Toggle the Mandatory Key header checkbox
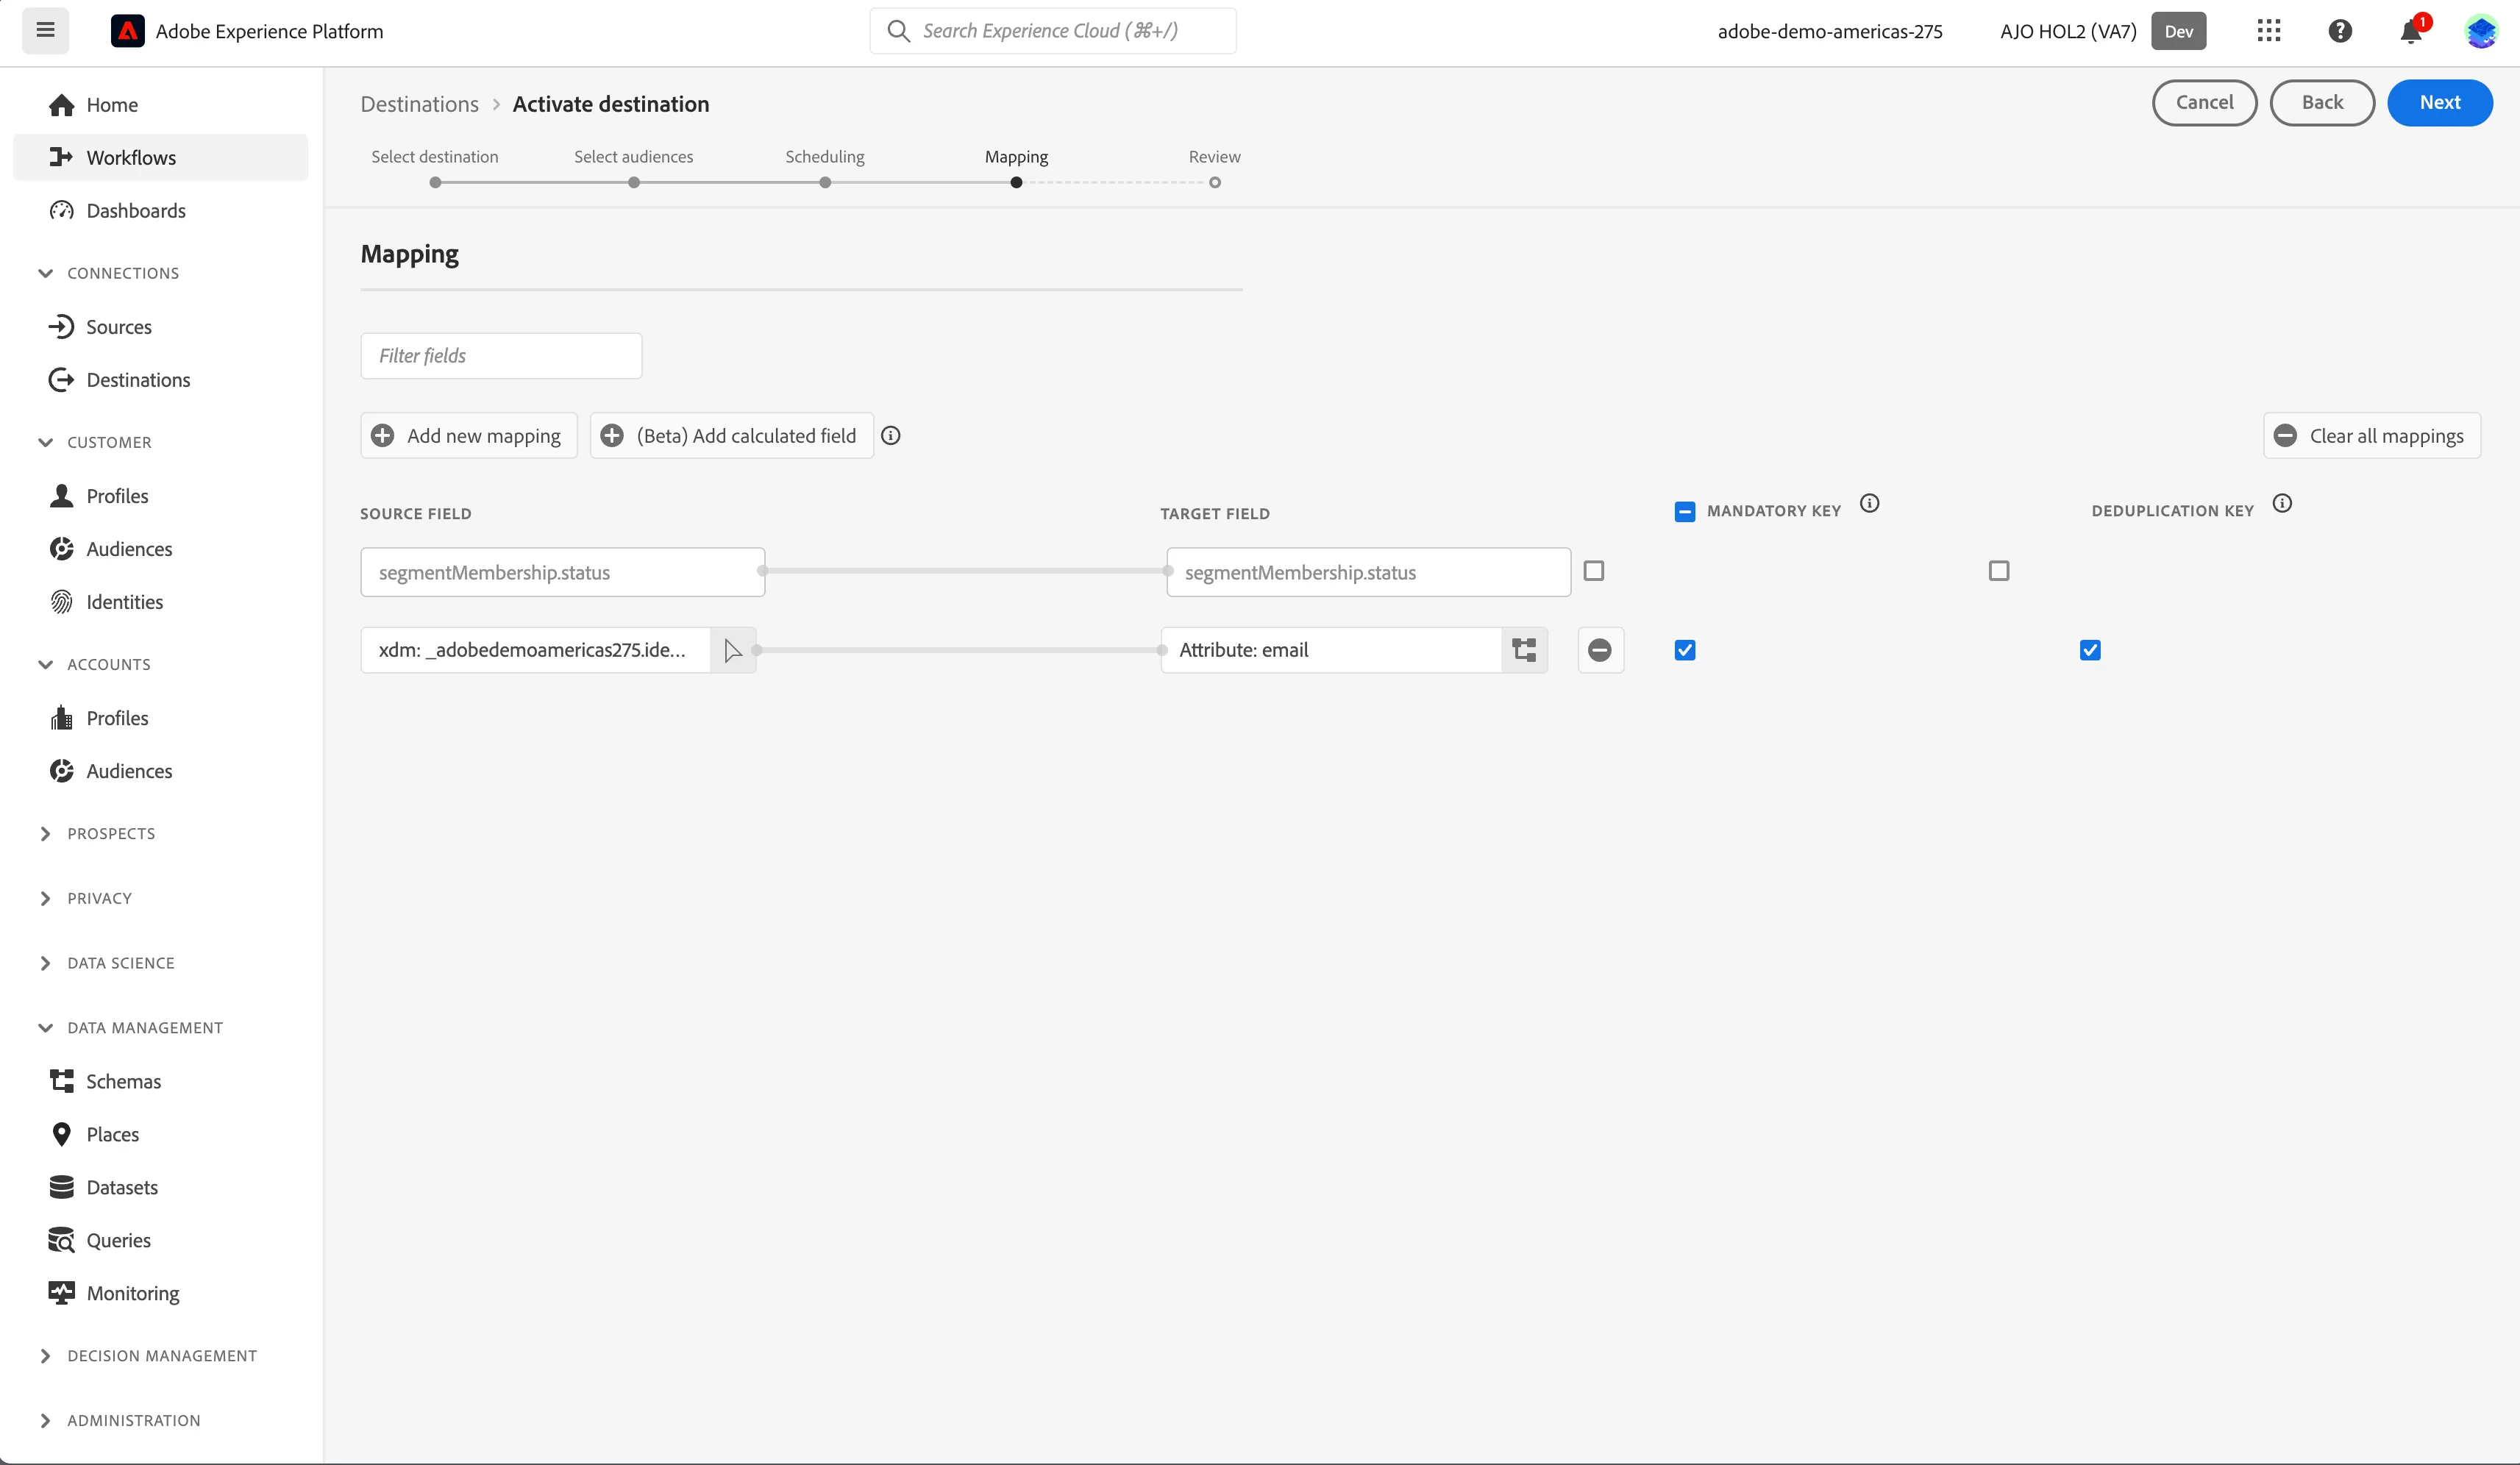Screen dimensions: 2520x1465 1685,512
